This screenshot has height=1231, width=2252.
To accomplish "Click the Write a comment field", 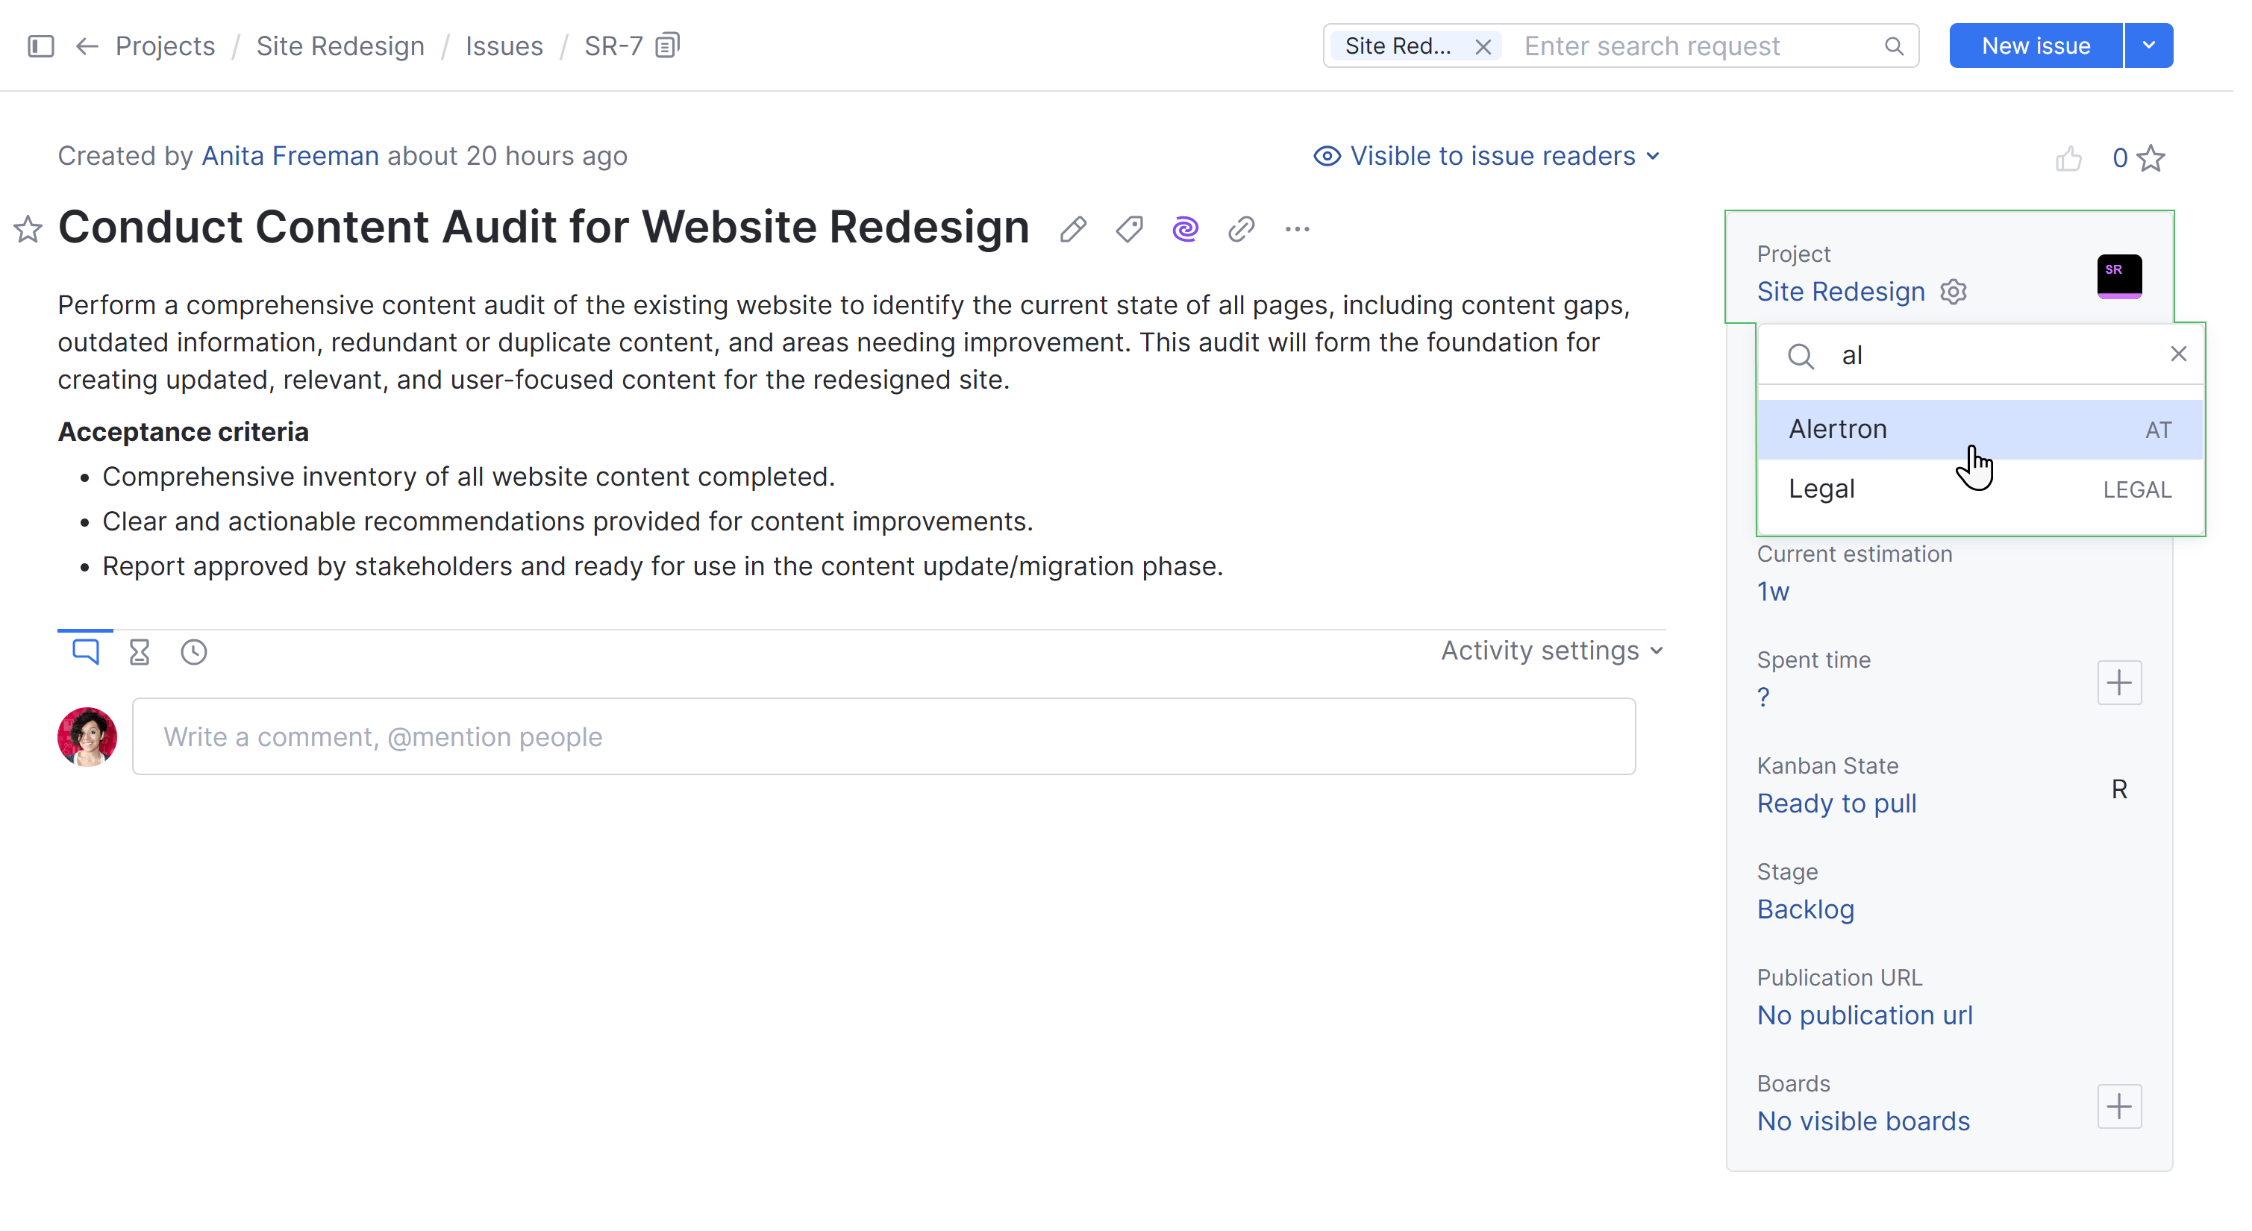I will point(883,737).
